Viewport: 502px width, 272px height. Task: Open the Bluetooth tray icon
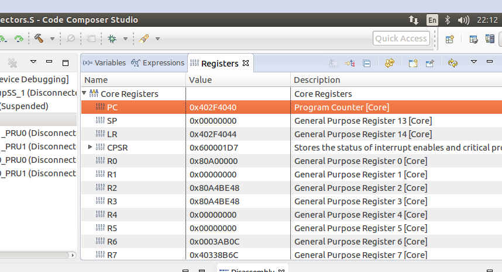(x=448, y=20)
